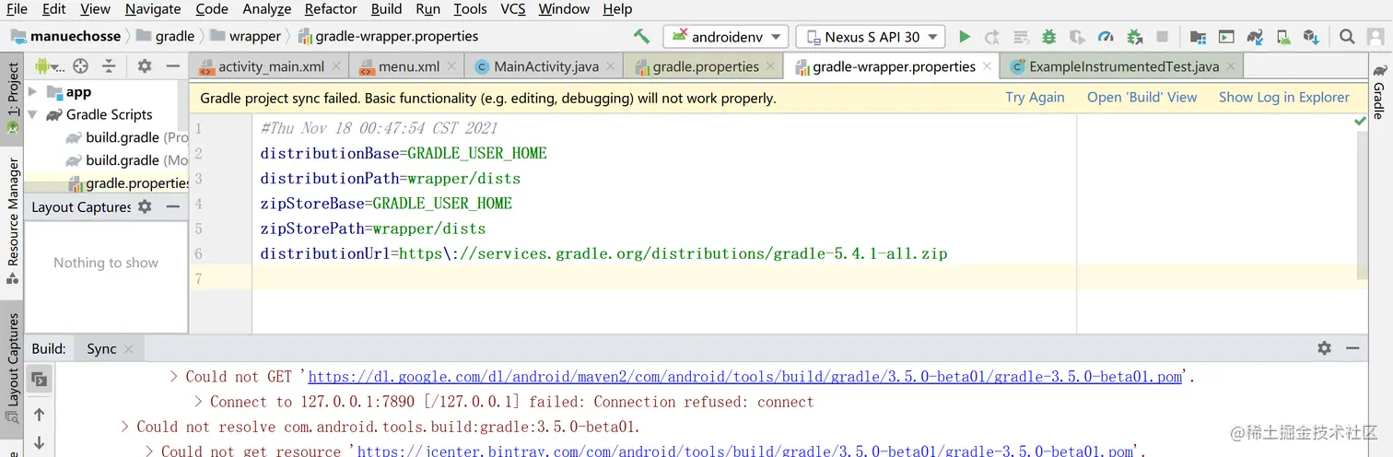Toggle the 1: Project tool window
This screenshot has width=1393, height=457.
click(13, 97)
